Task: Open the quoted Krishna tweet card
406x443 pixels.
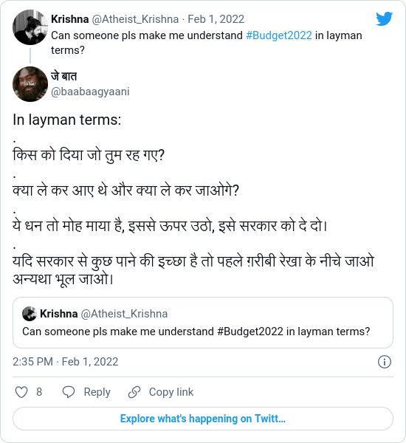Action: coord(203,323)
